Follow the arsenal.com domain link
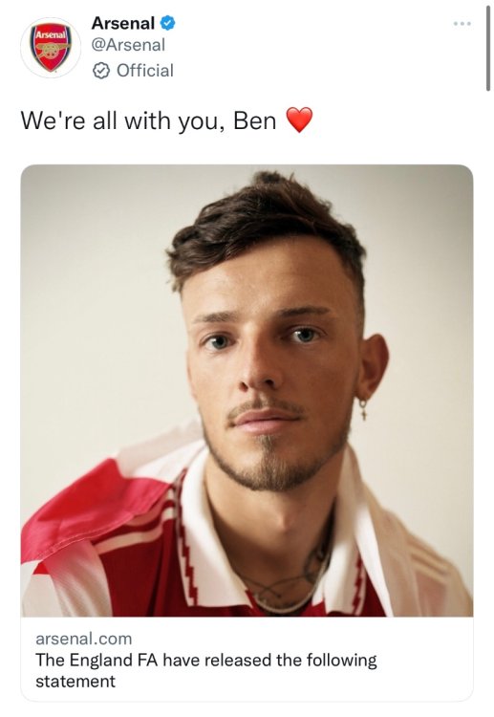 coord(84,639)
